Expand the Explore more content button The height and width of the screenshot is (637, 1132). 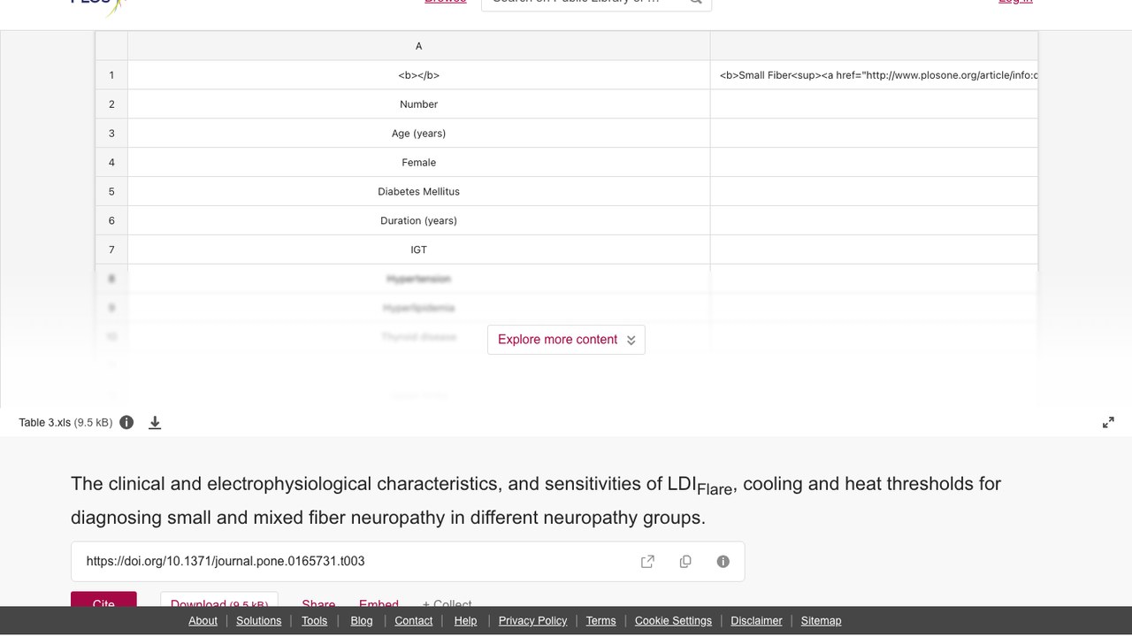(x=566, y=340)
